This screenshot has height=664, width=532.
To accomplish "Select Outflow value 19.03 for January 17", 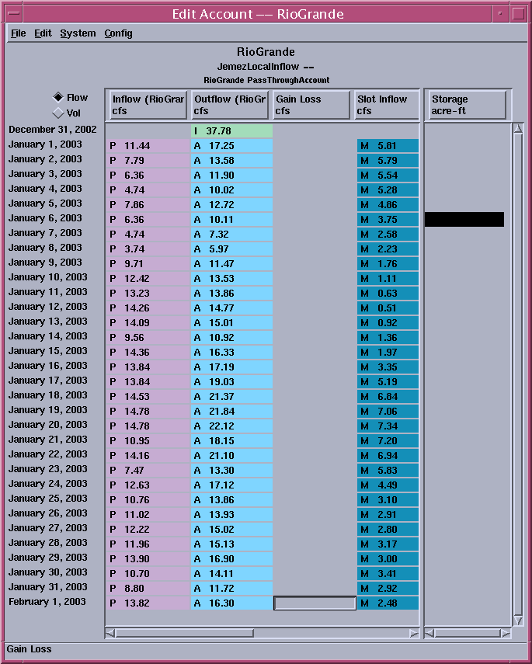I will coord(231,381).
